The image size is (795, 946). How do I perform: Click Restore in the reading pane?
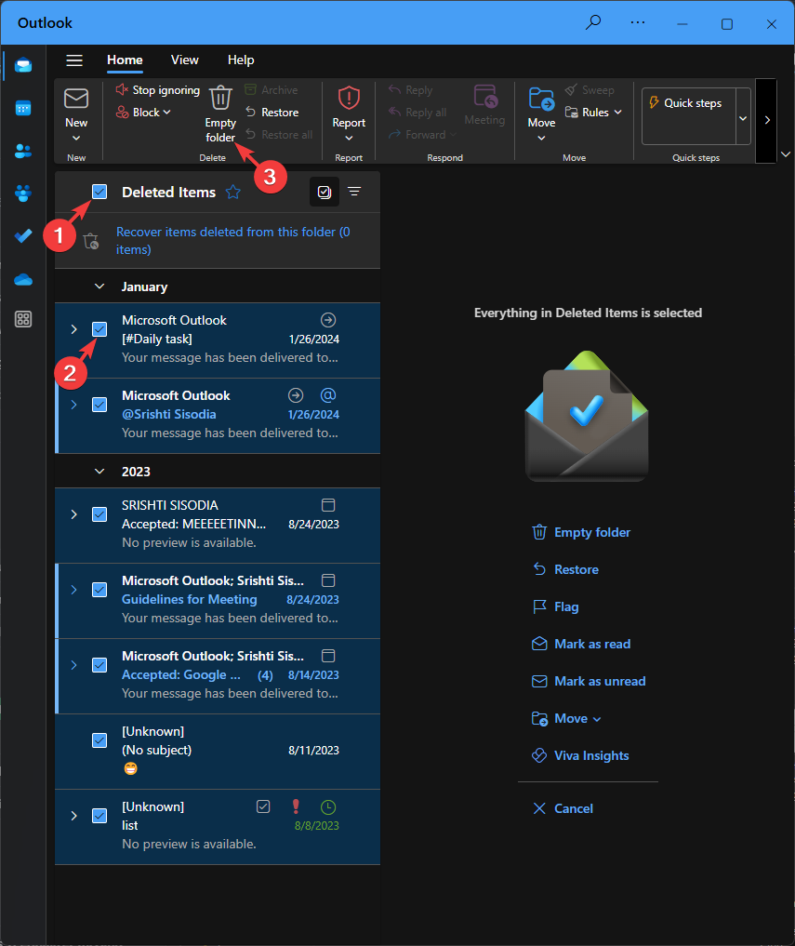point(565,569)
